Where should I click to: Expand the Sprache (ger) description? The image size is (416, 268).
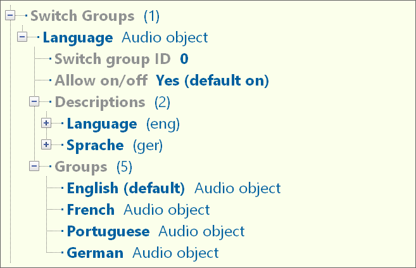pyautogui.click(x=46, y=145)
